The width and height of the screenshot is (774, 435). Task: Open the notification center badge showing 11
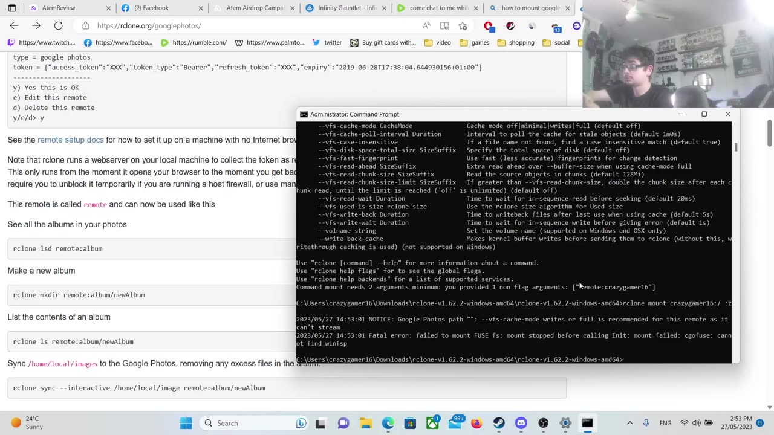coord(760,423)
